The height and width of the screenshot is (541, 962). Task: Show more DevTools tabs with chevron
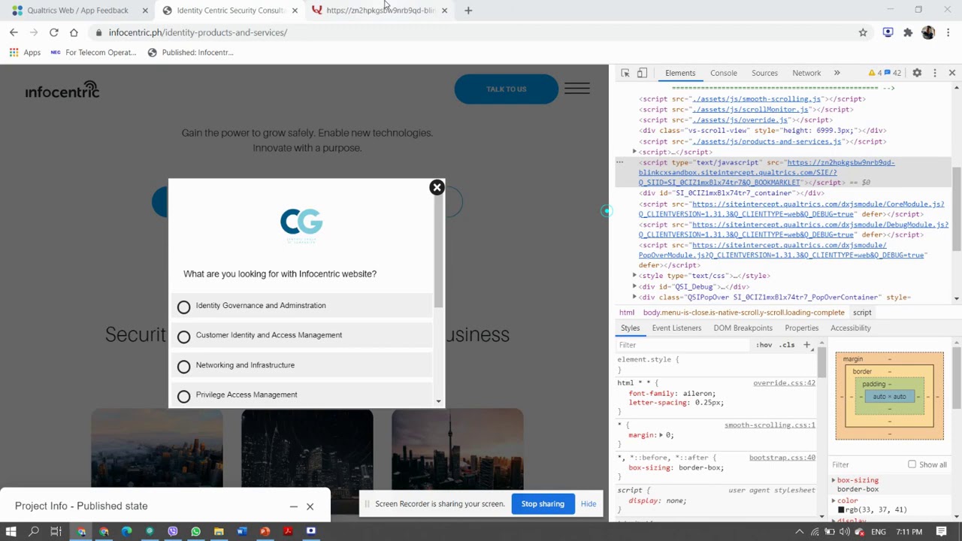coord(836,73)
